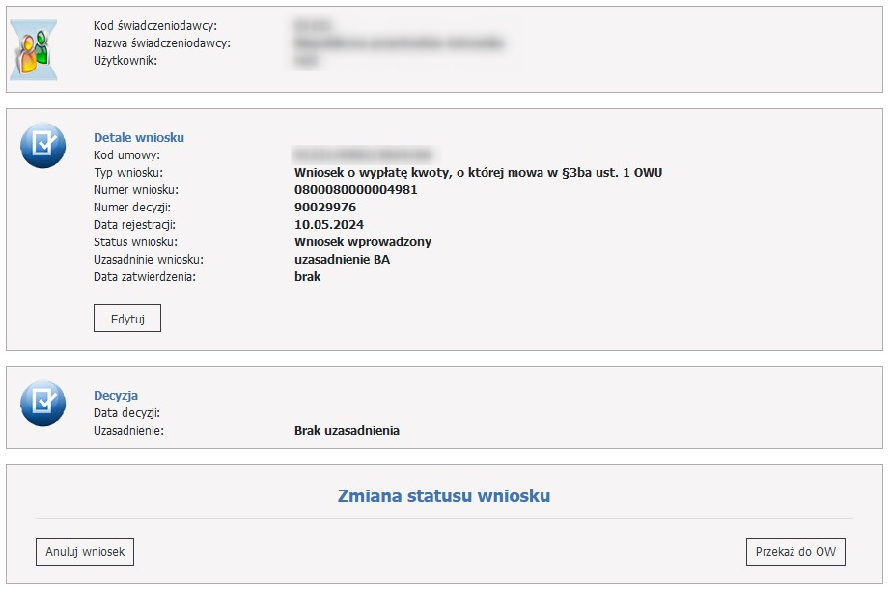Click the Kod umowy label
Image resolution: width=890 pixels, height=589 pixels.
(x=126, y=154)
